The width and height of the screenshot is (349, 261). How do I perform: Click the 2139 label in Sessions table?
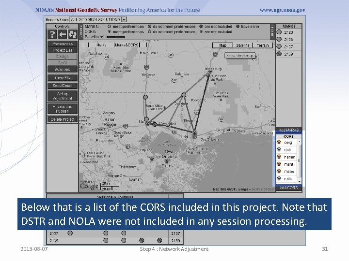pyautogui.click(x=54, y=241)
